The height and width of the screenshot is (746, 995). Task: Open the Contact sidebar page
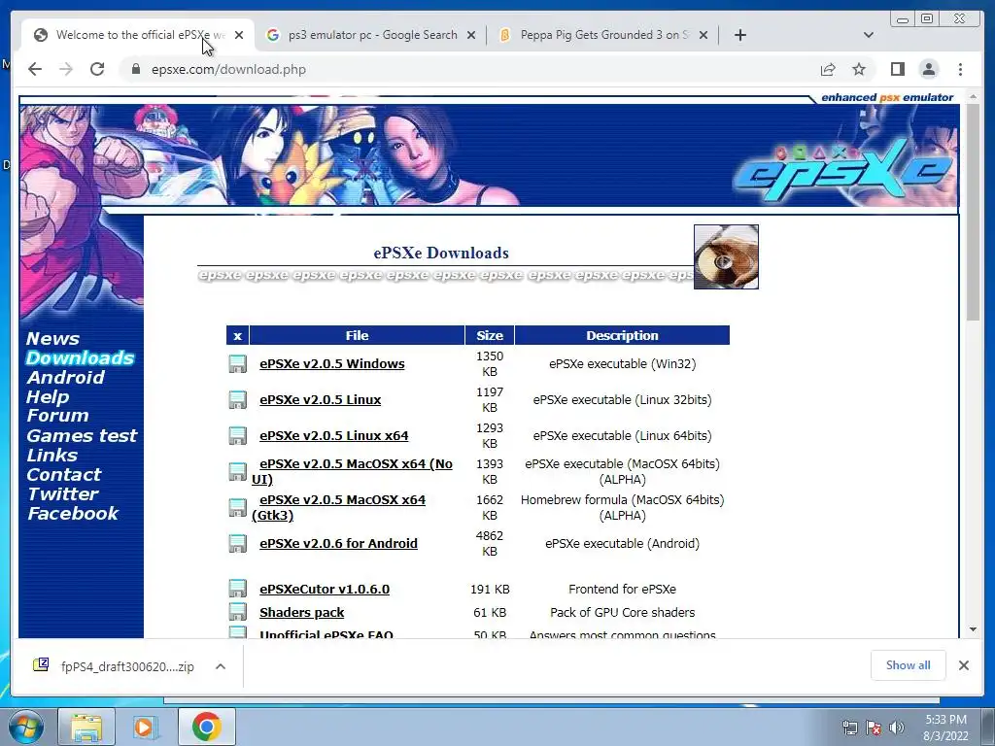point(63,474)
